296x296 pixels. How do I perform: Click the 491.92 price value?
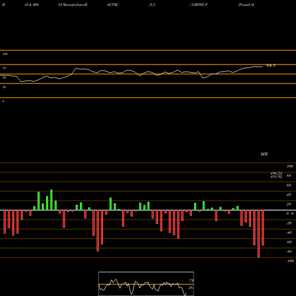point(276,177)
